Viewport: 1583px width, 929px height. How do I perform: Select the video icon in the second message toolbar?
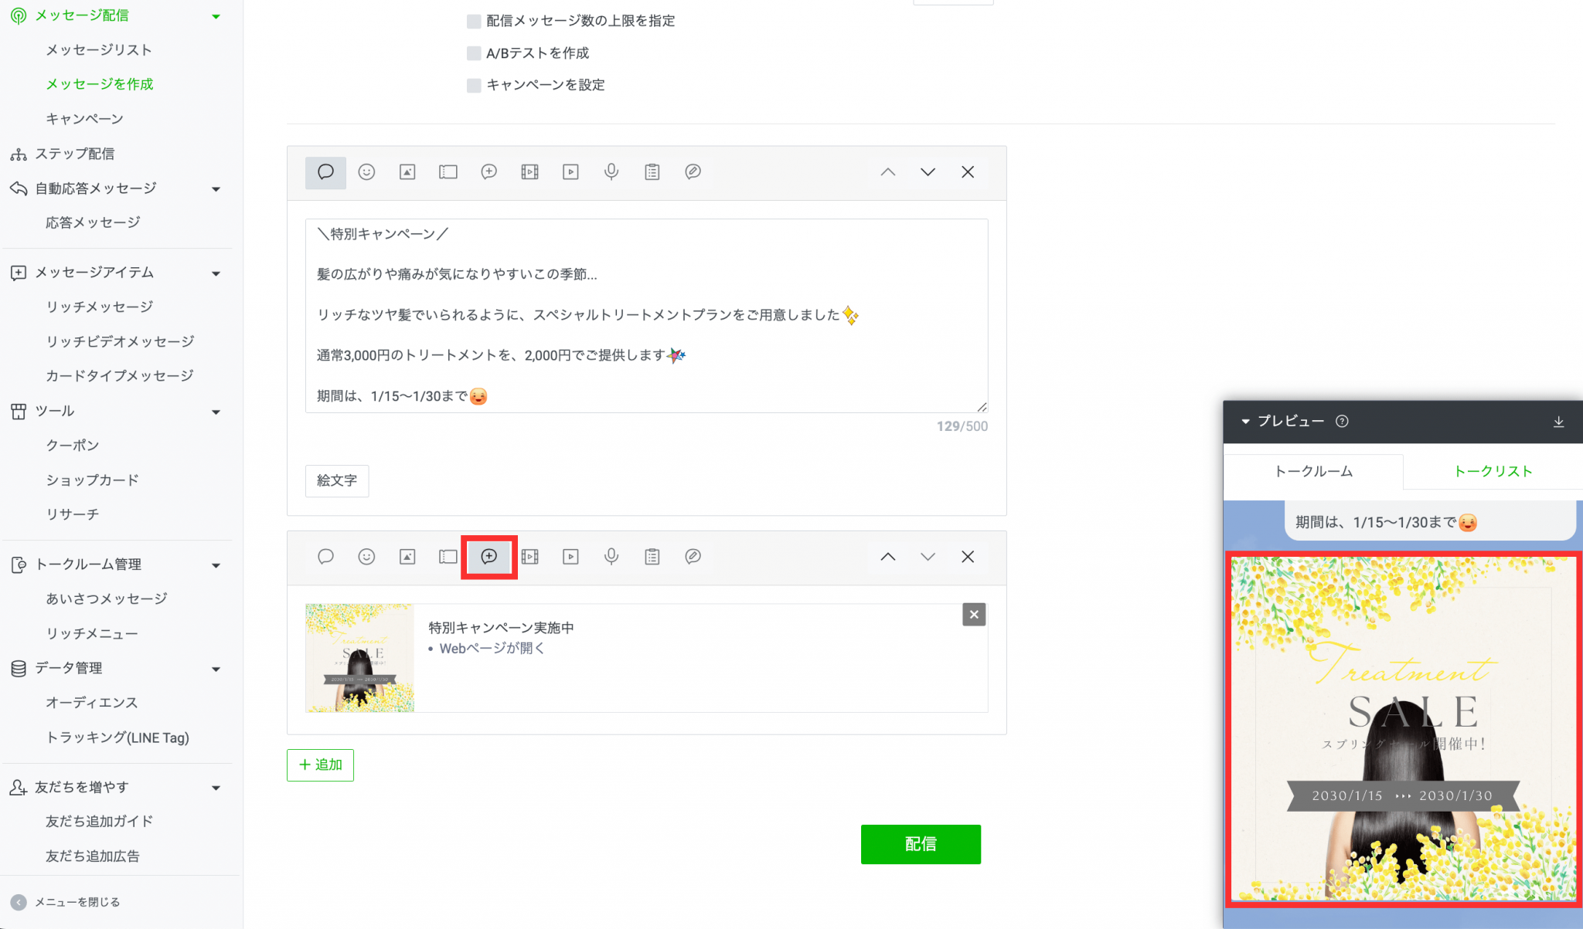point(570,557)
